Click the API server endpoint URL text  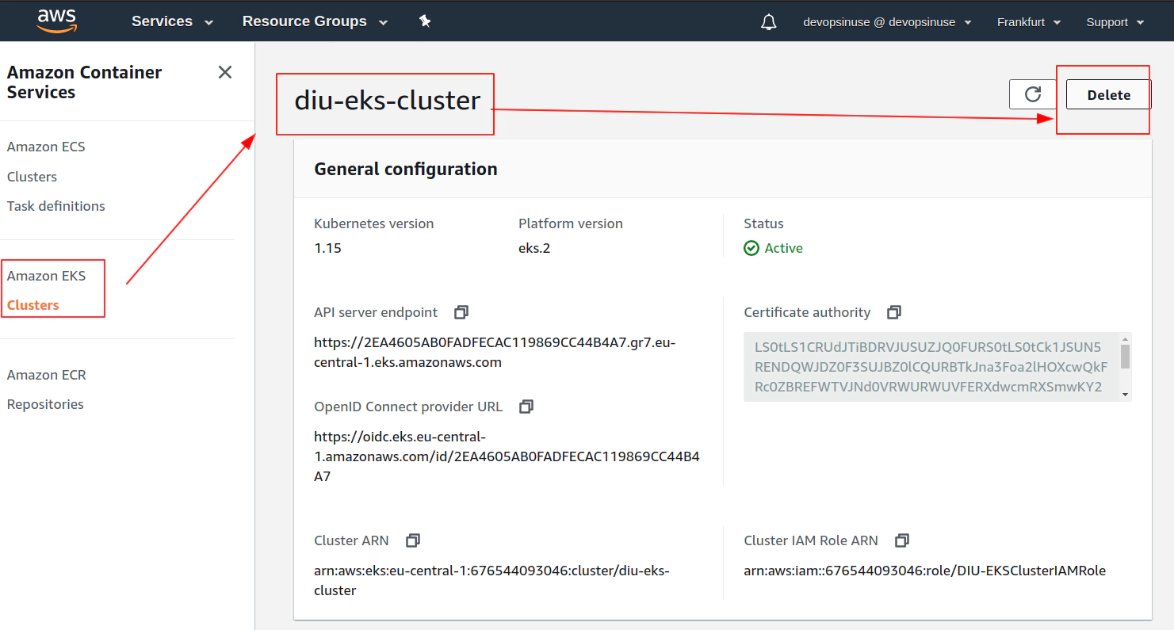pyautogui.click(x=495, y=353)
